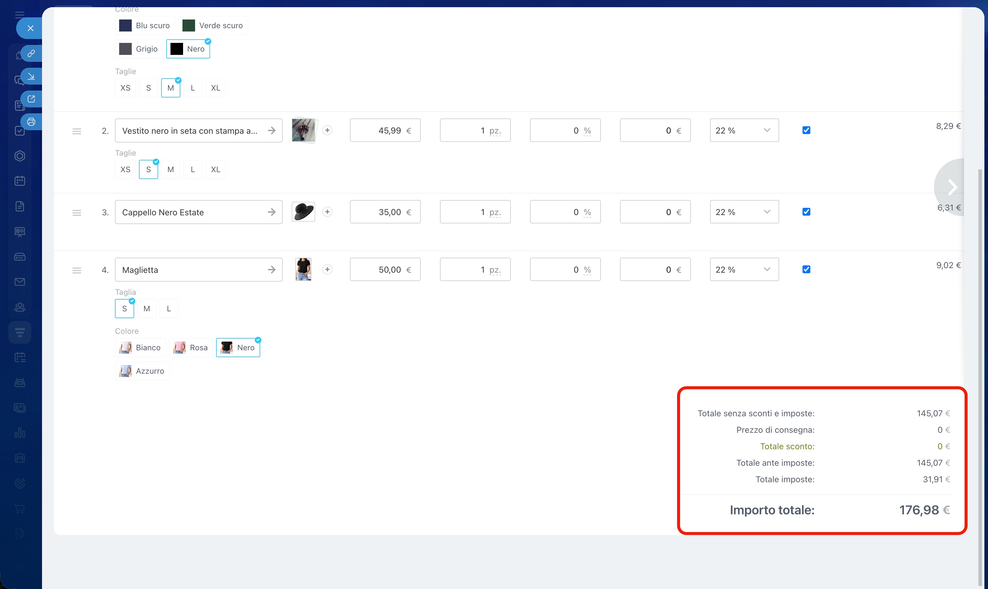Click the arrow inside the Maglietta product field
The image size is (988, 589).
272,270
